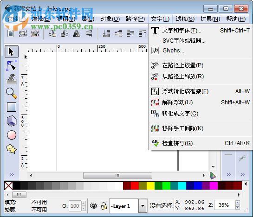
Task: Choose 转化成文字(C) entry
Action: tap(201, 114)
